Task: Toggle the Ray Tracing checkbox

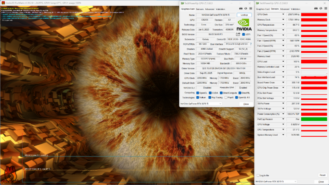Action: coord(210,98)
